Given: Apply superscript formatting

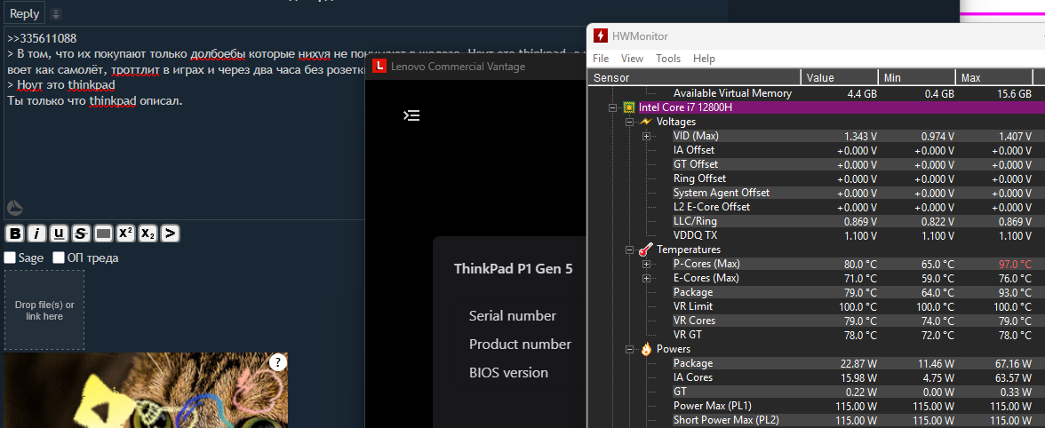Looking at the screenshot, I should (125, 233).
